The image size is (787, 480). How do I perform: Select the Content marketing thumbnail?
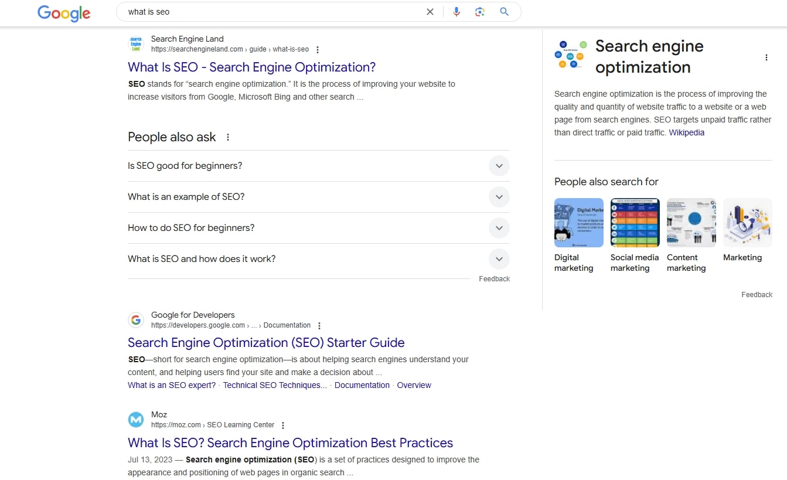click(x=691, y=223)
